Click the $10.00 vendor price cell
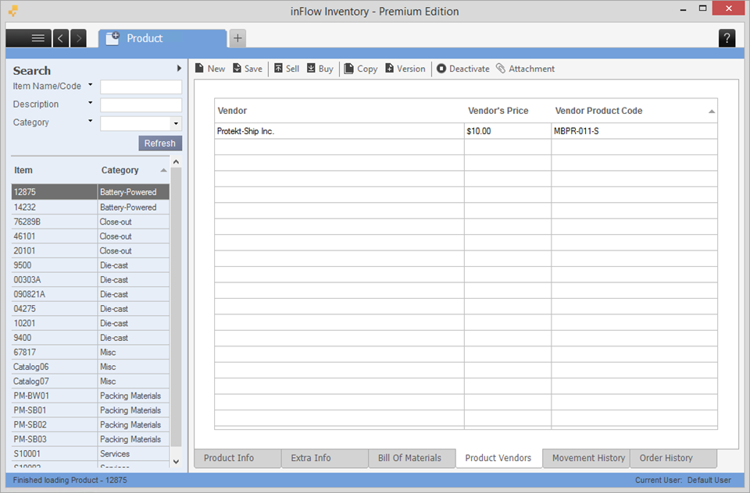750x493 pixels. click(508, 131)
